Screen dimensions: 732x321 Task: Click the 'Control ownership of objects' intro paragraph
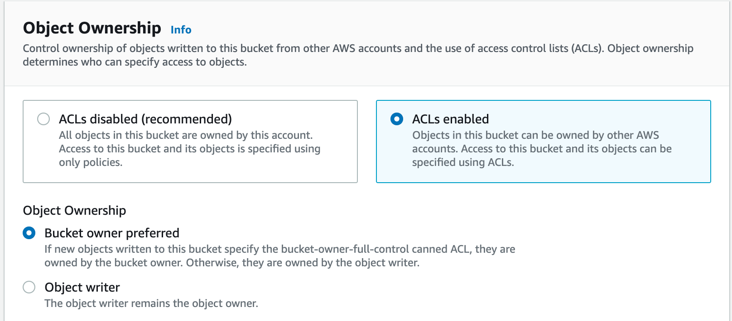pyautogui.click(x=358, y=48)
